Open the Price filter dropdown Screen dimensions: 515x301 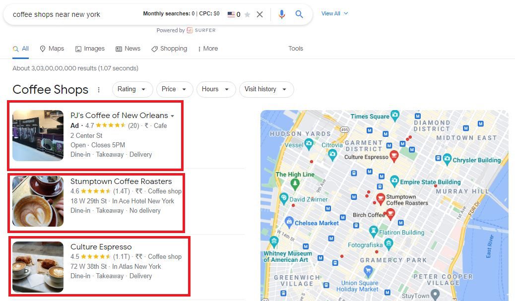[175, 89]
